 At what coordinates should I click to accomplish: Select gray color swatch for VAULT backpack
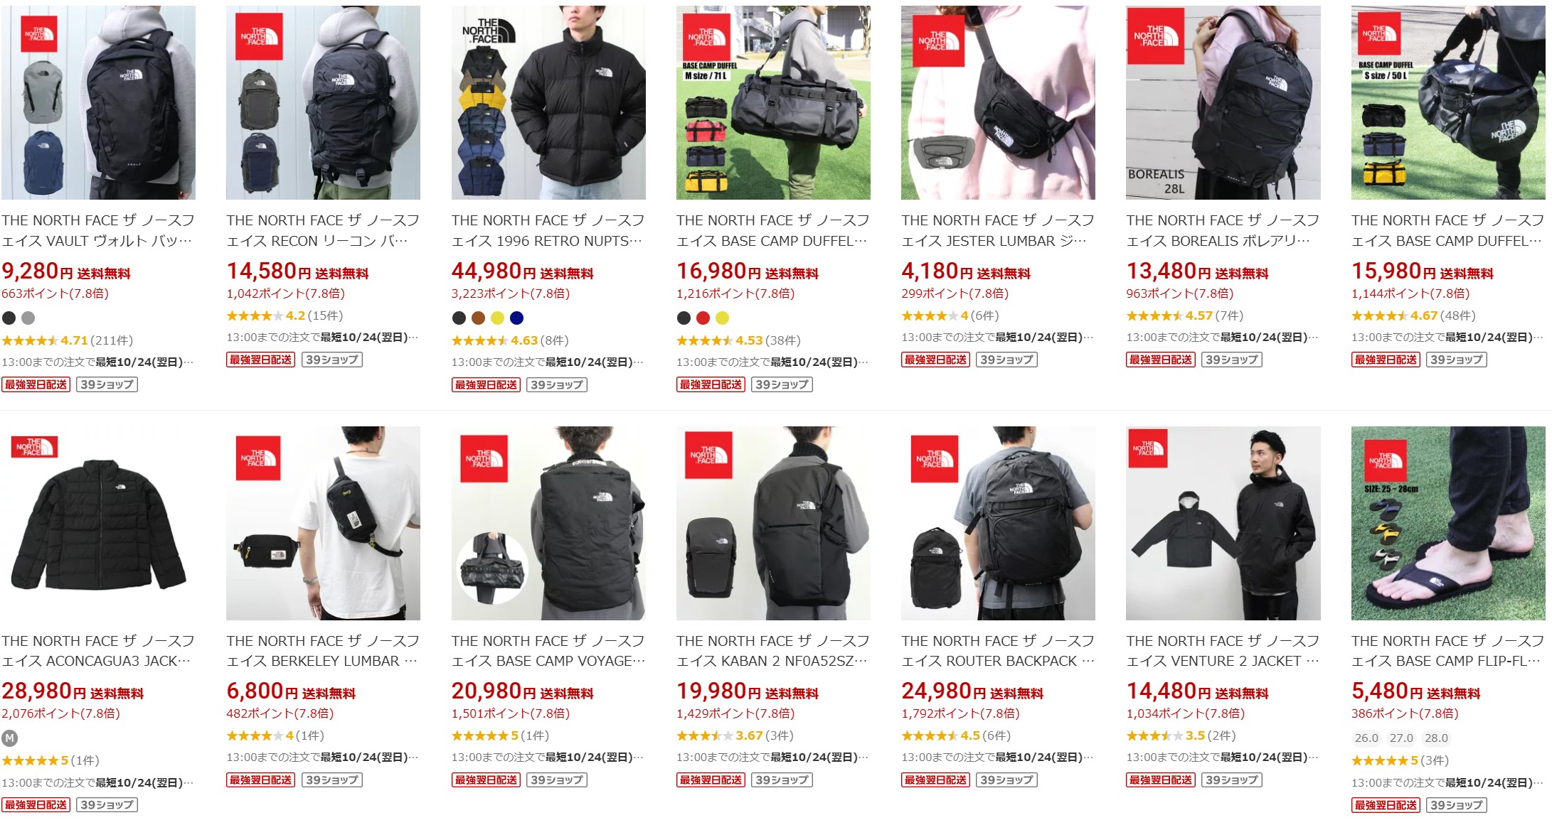point(28,318)
